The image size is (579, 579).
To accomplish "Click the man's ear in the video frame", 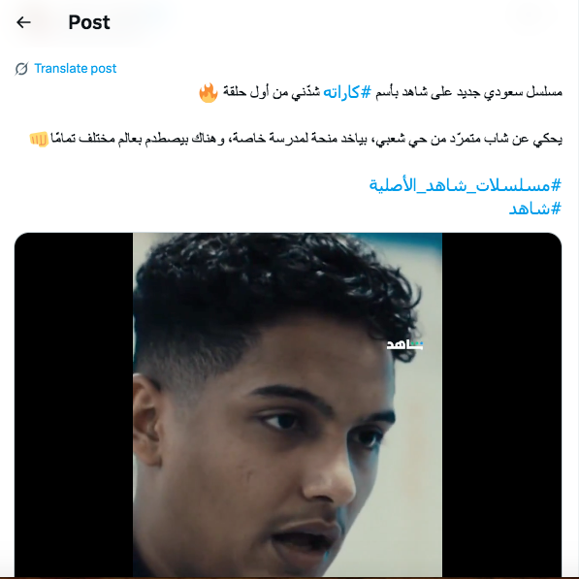I will point(146,419).
